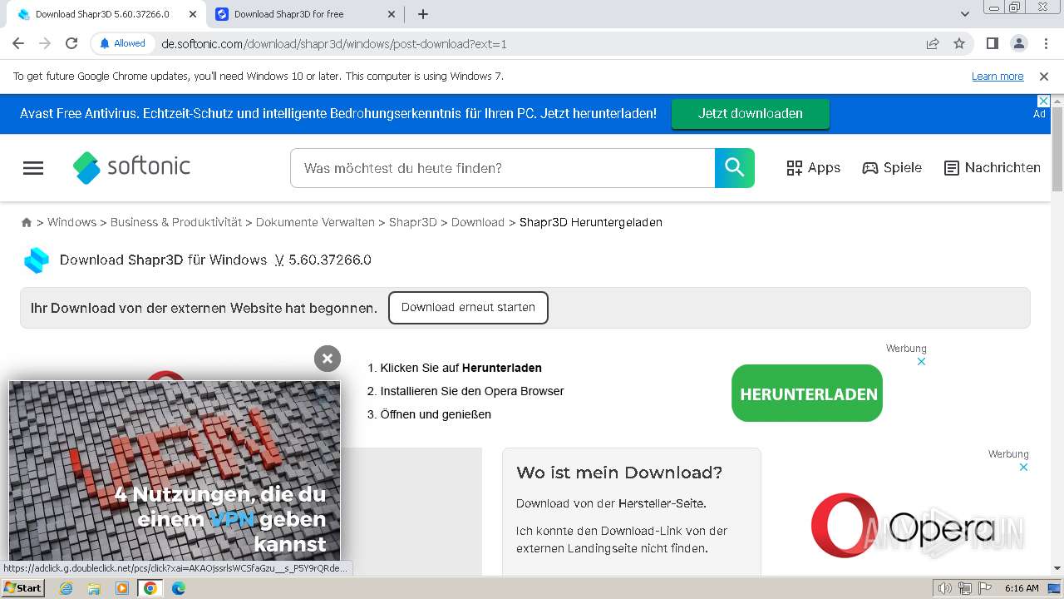Close the VPN video popup
This screenshot has height=599, width=1064.
[328, 359]
